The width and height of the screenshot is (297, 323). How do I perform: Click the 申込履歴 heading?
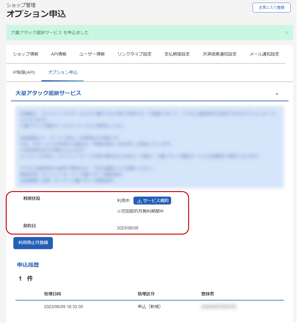[28, 265]
